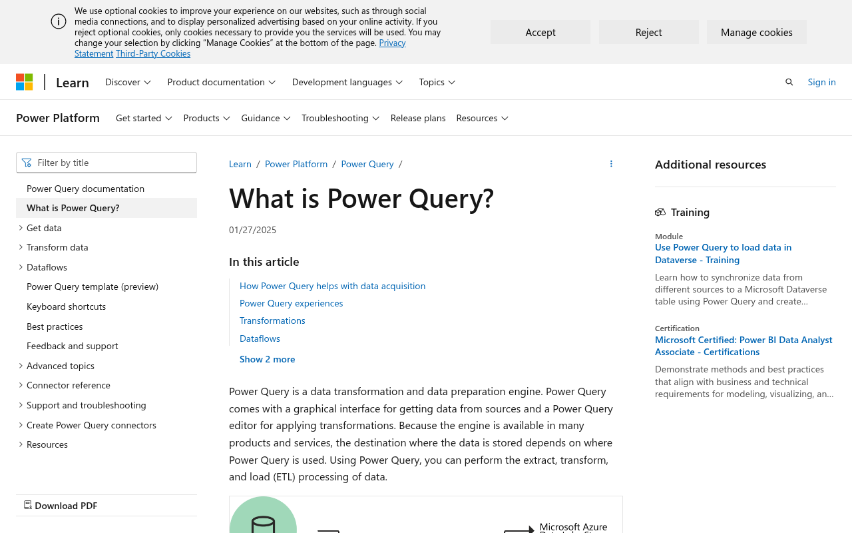Sign in to Microsoft Learn
Viewport: 852px width, 533px height.
coord(821,81)
